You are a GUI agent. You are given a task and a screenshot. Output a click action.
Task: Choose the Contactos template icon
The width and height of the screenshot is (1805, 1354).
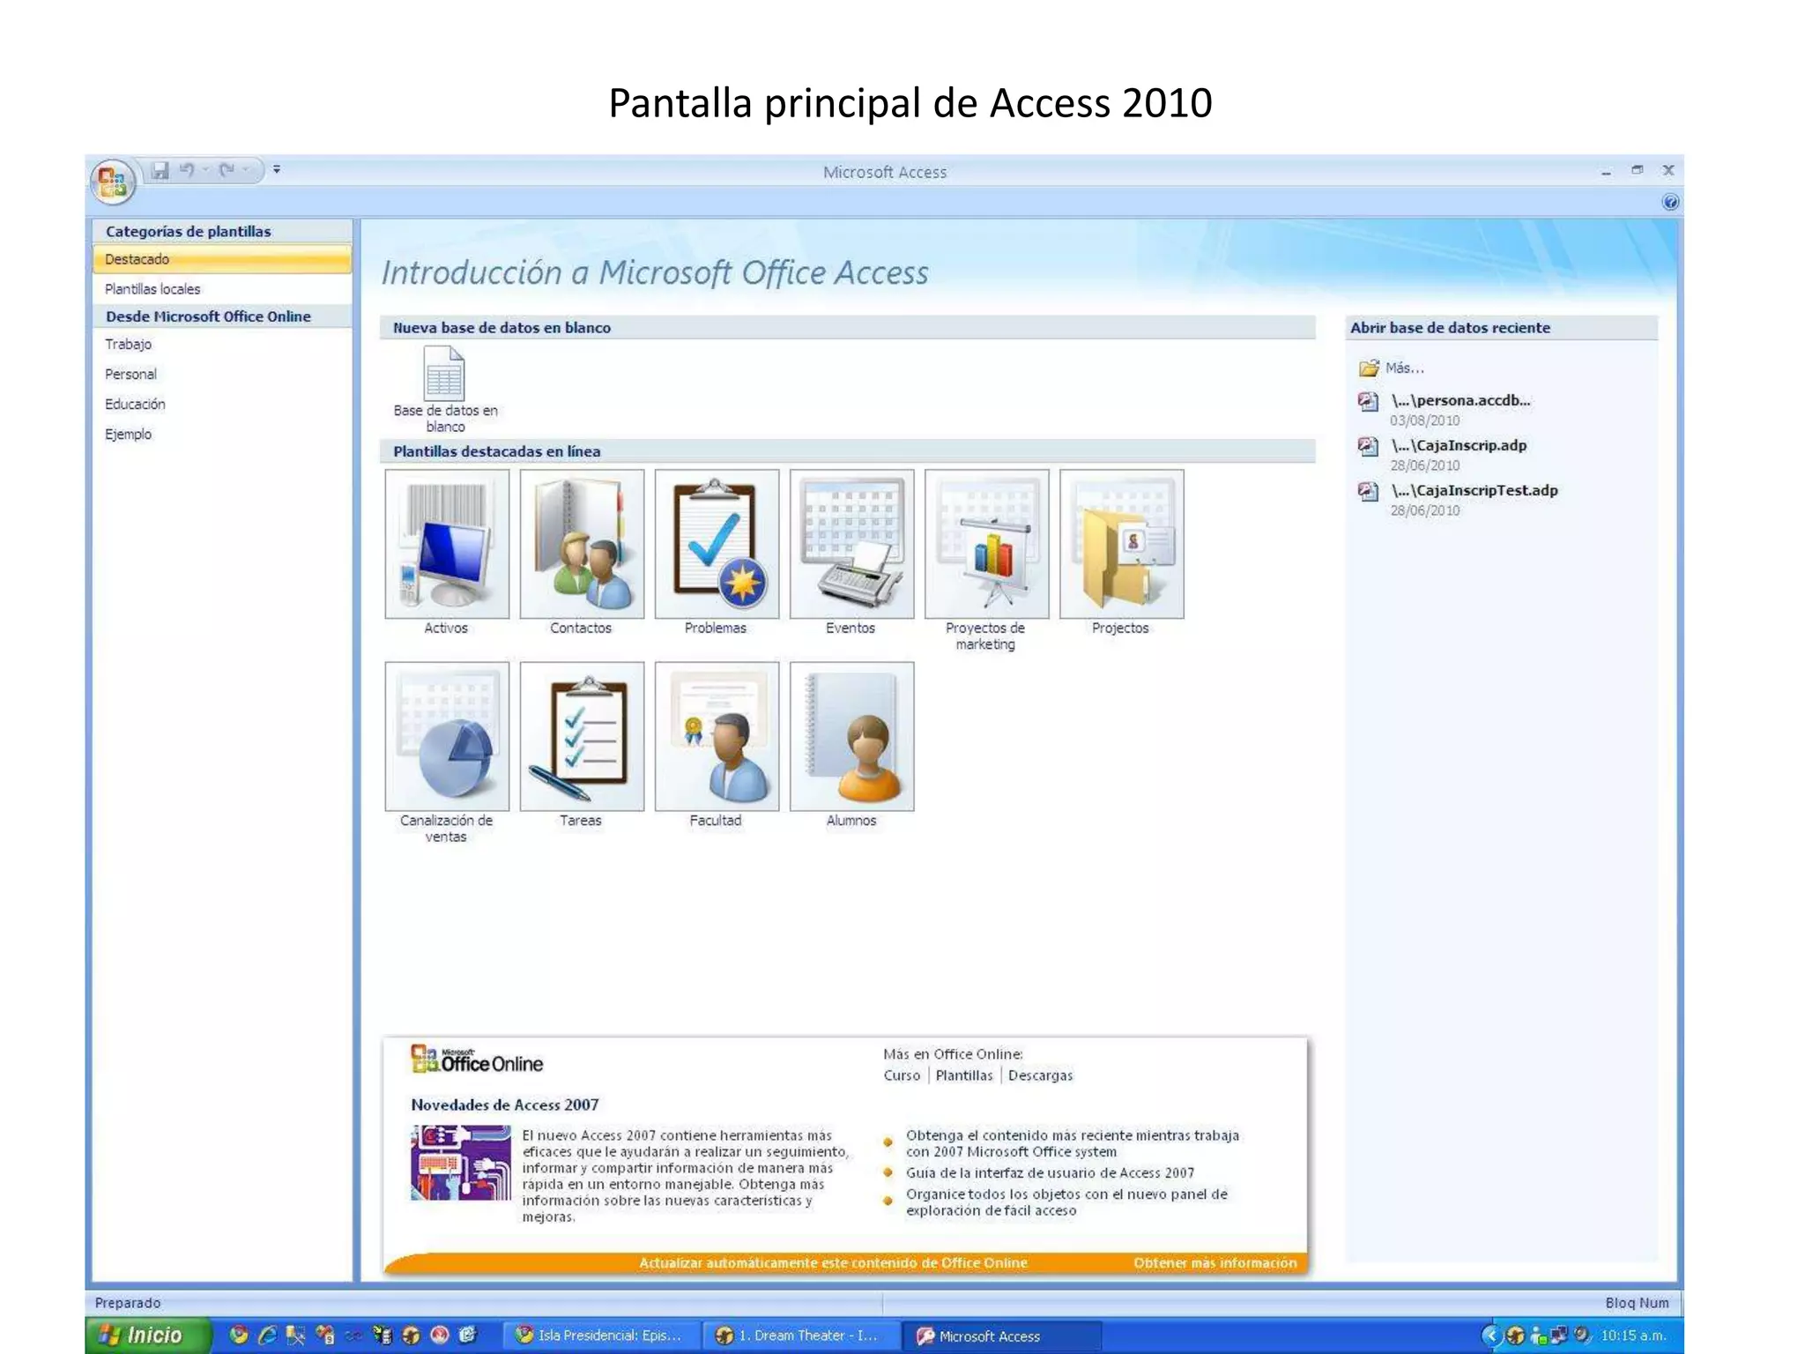[x=582, y=544]
